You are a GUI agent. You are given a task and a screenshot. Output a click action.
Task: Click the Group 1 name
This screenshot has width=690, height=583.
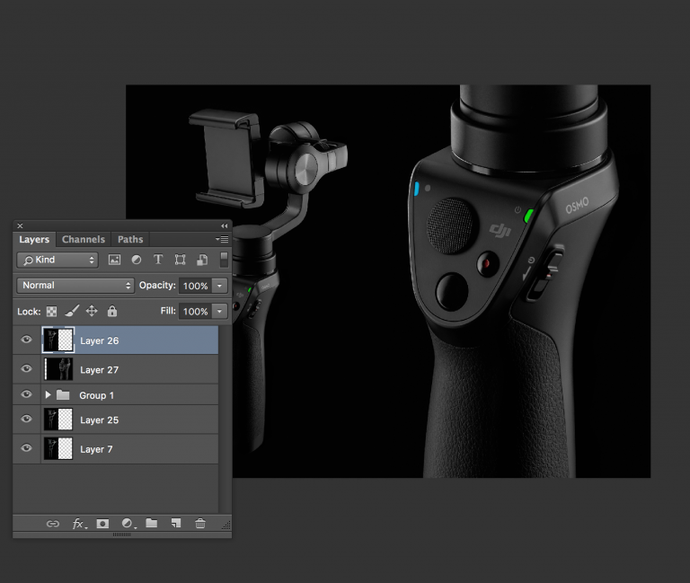96,395
